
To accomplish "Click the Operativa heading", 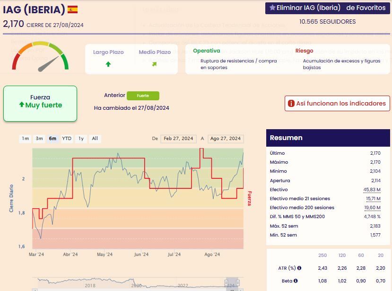I will point(207,51).
